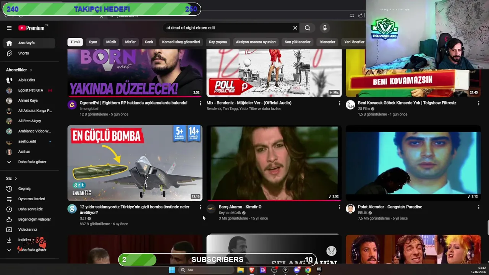The height and width of the screenshot is (275, 489).
Task: Open the Yakında Düzelecek video thumbnail
Action: pos(135,73)
